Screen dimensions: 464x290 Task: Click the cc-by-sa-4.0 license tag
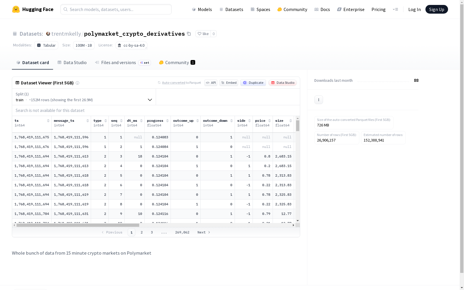tap(131, 45)
